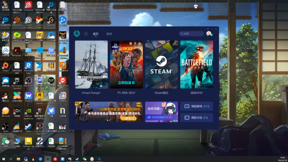Select the Dread Hunger game card
The image size is (288, 162).
click(x=91, y=64)
